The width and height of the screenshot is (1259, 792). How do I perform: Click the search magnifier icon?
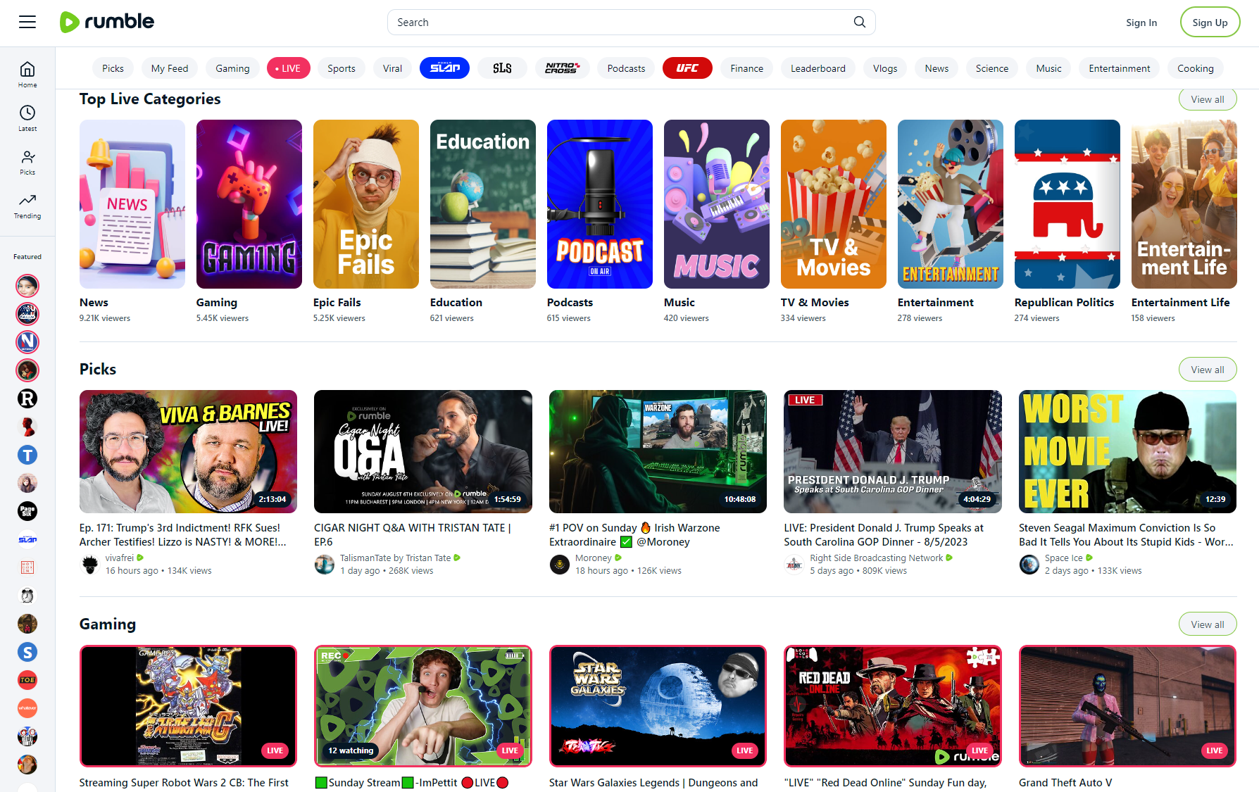coord(859,22)
